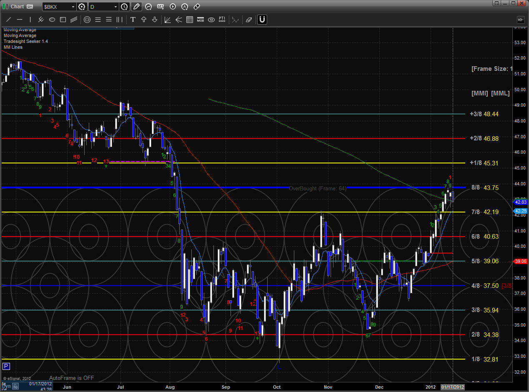529x392 pixels.
Task: Click the 4/8 37.50 level label
Action: pyautogui.click(x=485, y=285)
